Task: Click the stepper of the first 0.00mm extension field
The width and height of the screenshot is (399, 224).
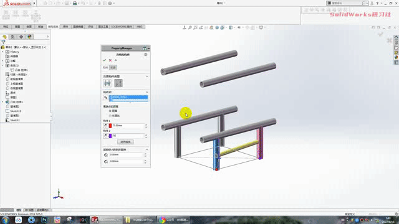Action: 145,155
